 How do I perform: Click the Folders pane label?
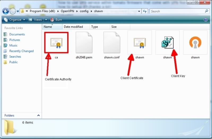(x=9, y=115)
